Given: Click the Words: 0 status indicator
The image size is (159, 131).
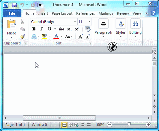Looking at the screenshot, I should click(39, 125).
